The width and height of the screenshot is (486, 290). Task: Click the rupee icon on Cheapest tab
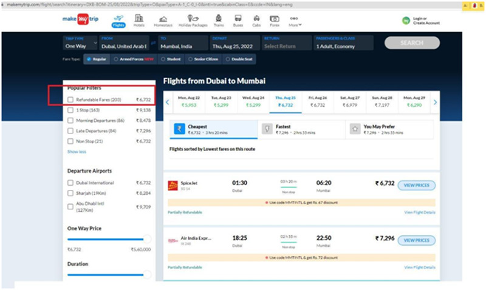[179, 129]
